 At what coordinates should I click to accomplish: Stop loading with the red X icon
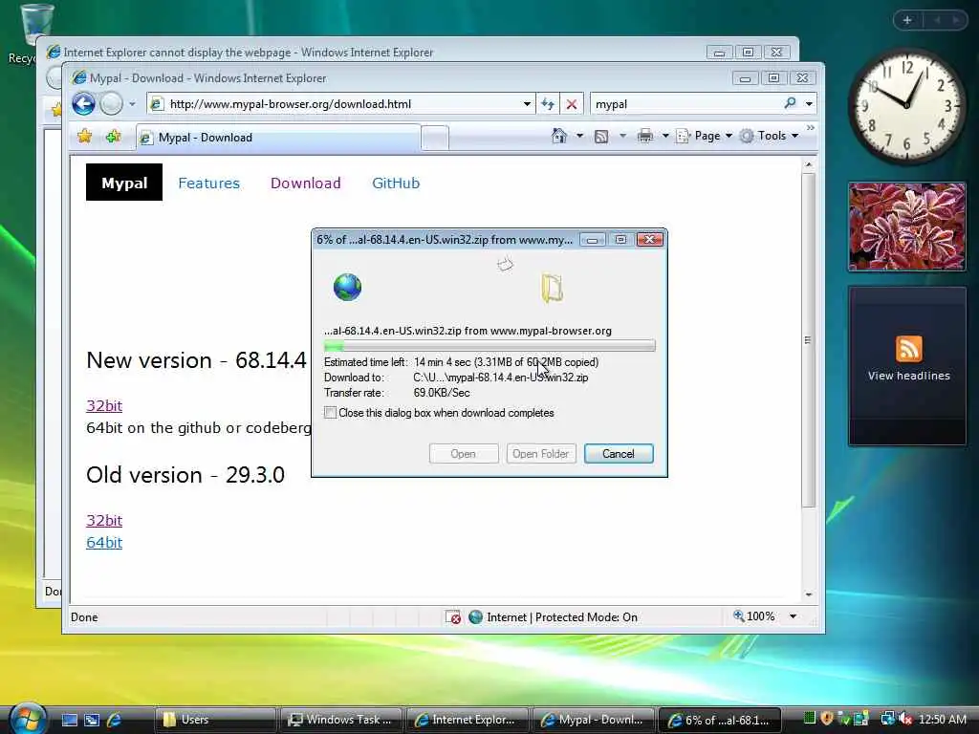[572, 104]
